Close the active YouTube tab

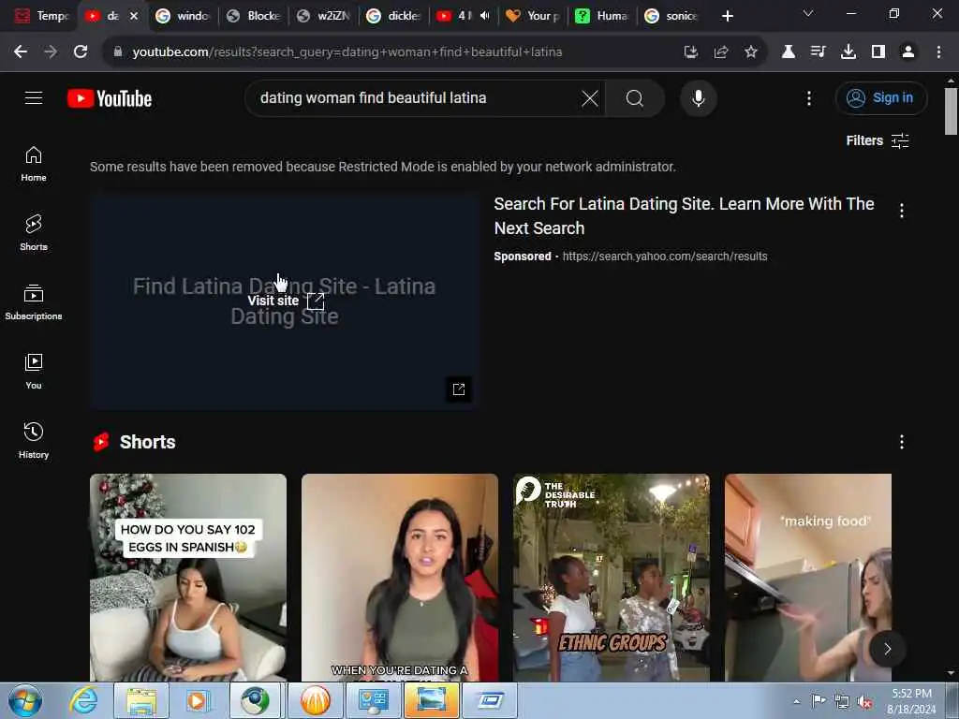click(x=134, y=16)
